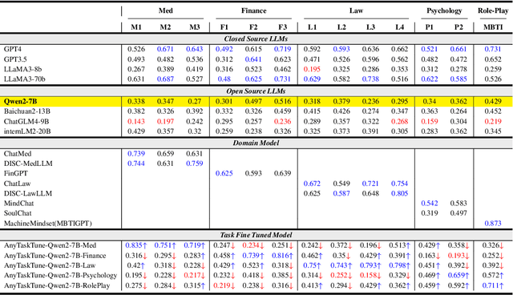Click 0.659 in the AnyTaskTune Psychology row
Image resolution: width=513 pixels, height=295 pixels.
(458, 276)
